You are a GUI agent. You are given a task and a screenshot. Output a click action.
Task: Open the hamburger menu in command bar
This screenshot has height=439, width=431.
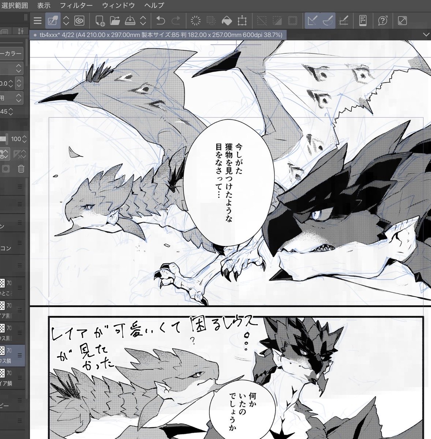click(x=37, y=20)
